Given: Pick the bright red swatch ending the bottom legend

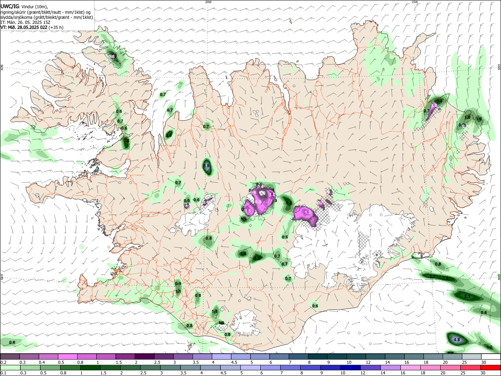Looking at the screenshot, I should coord(490,367).
